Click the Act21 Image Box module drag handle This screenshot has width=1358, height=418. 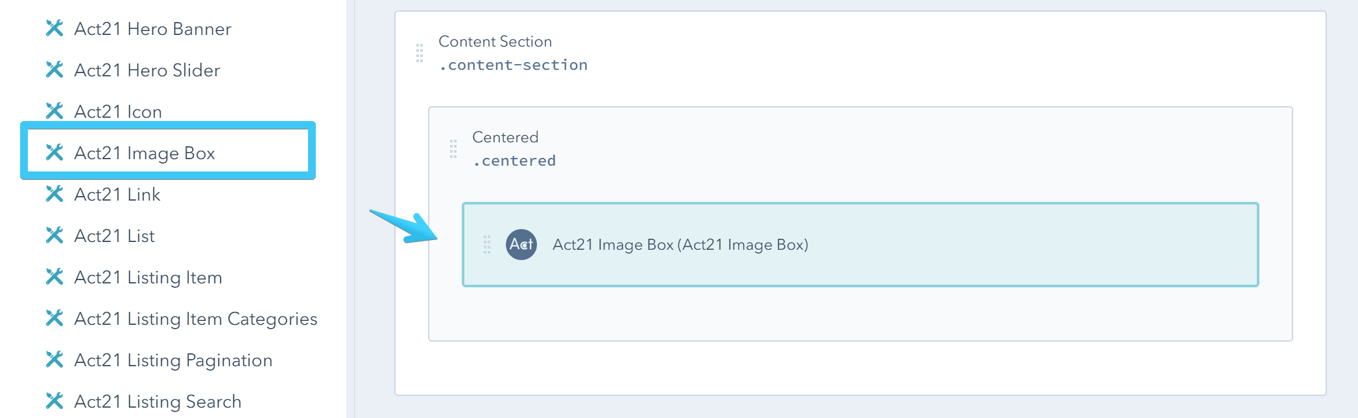[488, 245]
